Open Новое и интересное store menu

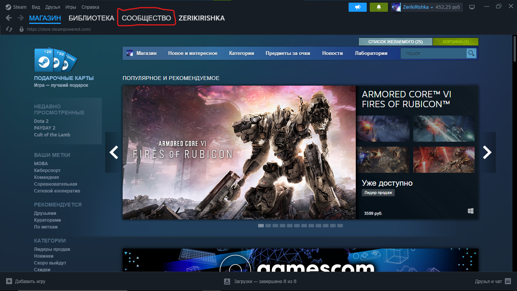[193, 53]
